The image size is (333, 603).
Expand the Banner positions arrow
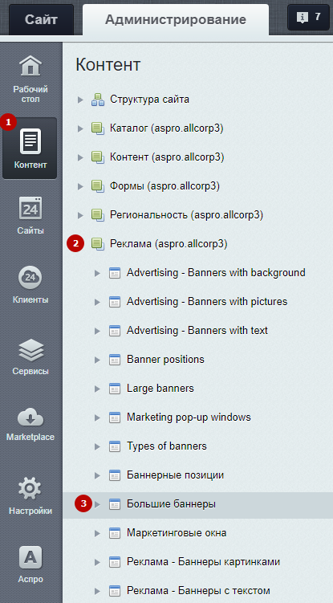point(97,360)
